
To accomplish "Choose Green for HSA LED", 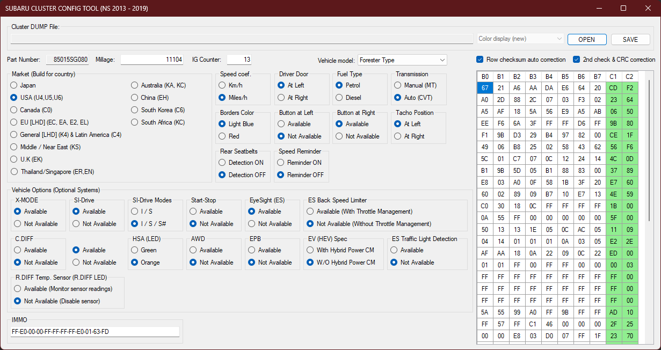I will point(135,250).
